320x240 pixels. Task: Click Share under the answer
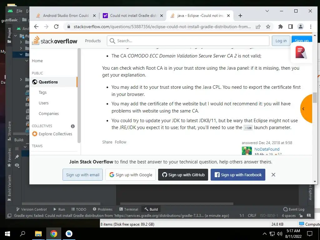click(107, 142)
